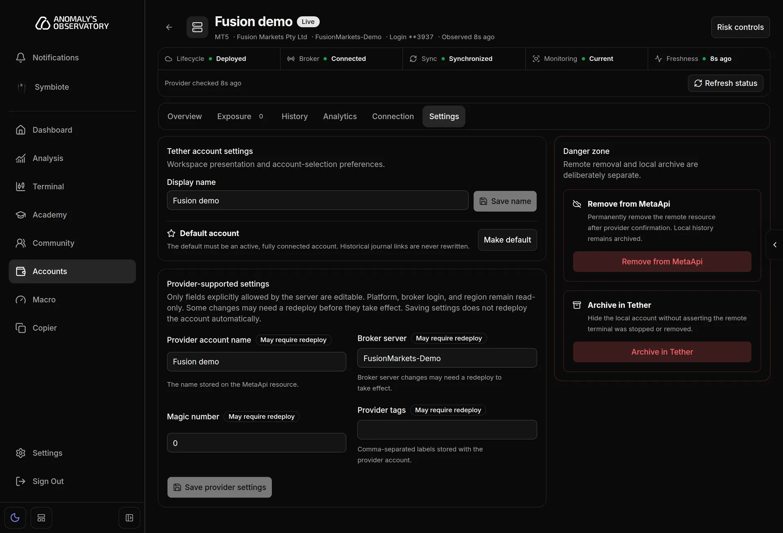The width and height of the screenshot is (783, 533).
Task: Expand the right-edge side panel chevron
Action: [774, 245]
